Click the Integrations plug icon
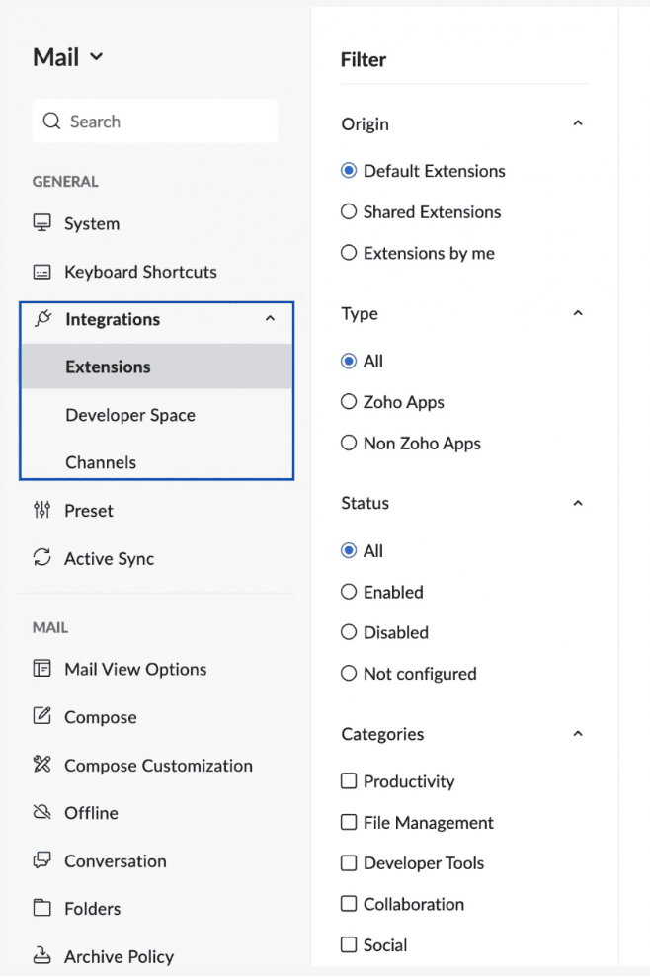650x978 pixels. [42, 319]
